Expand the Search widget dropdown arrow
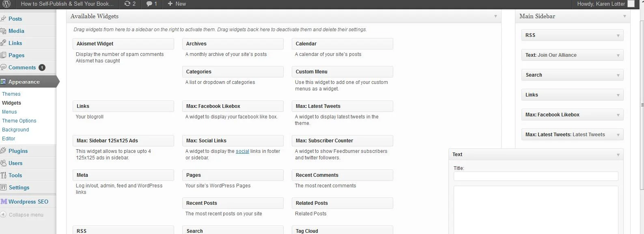Image resolution: width=644 pixels, height=234 pixels. tap(618, 75)
